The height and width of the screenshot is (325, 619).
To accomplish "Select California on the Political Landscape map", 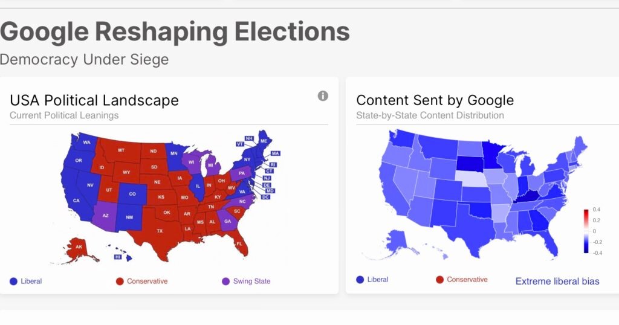I will pyautogui.click(x=77, y=200).
